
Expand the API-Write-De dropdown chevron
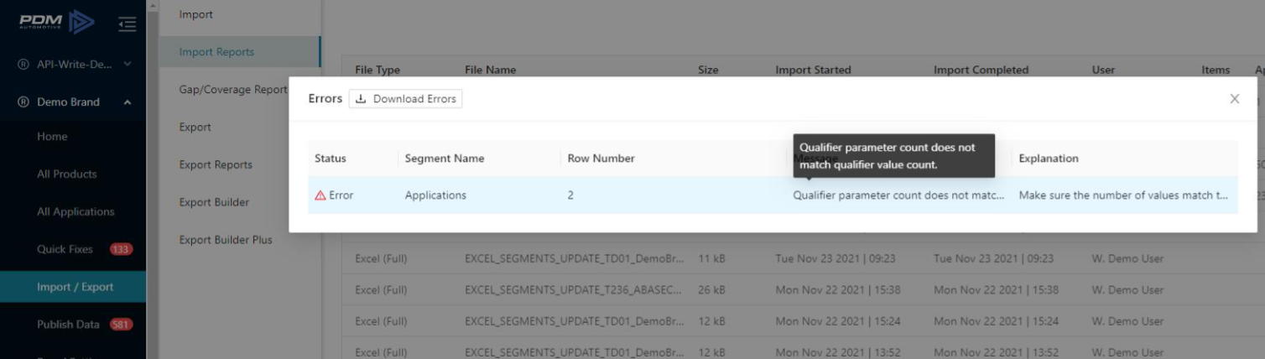[128, 64]
